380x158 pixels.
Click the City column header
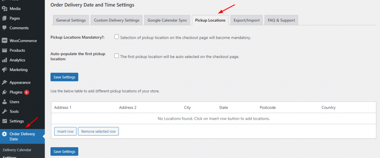pyautogui.click(x=187, y=107)
